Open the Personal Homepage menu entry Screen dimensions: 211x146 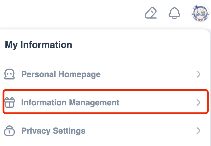coord(88,74)
